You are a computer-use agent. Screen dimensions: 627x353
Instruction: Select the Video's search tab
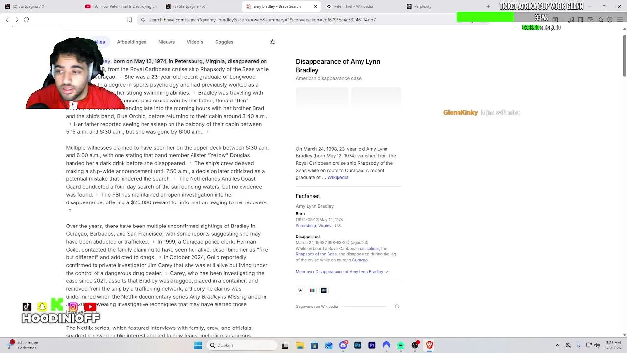(x=195, y=42)
